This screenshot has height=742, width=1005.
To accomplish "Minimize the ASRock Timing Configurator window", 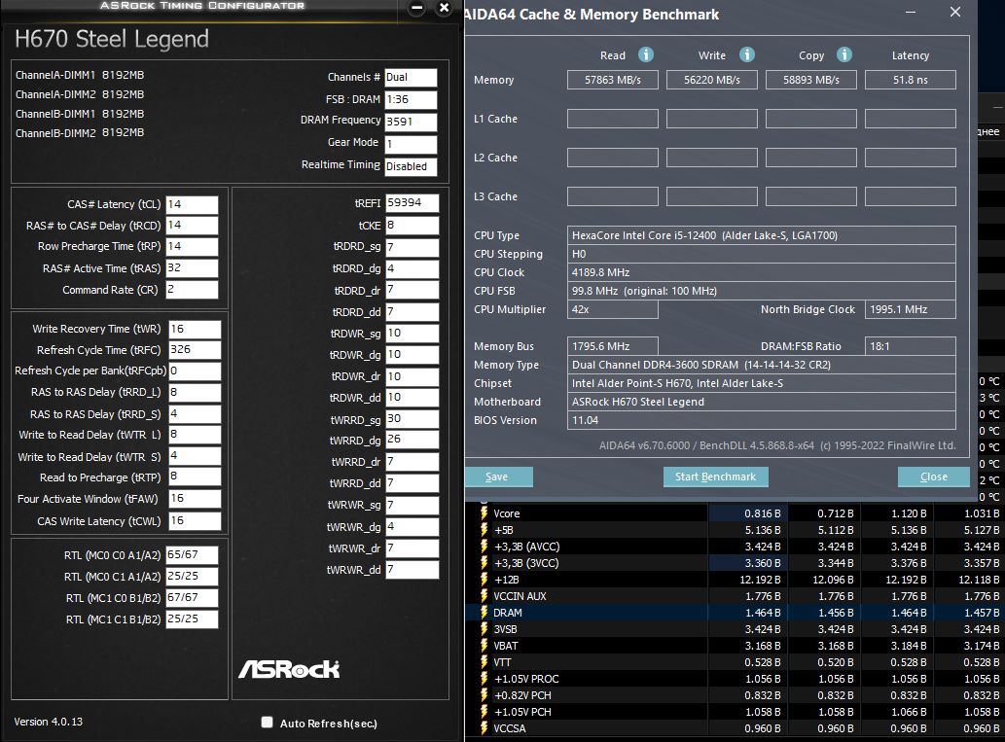I will 416,9.
